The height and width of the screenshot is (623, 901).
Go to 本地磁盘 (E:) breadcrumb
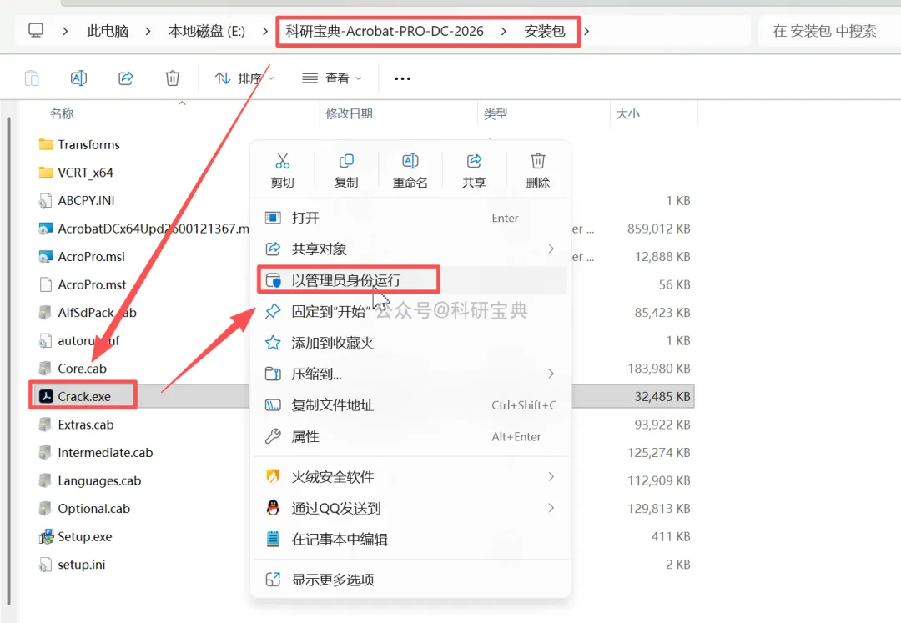pos(207,31)
